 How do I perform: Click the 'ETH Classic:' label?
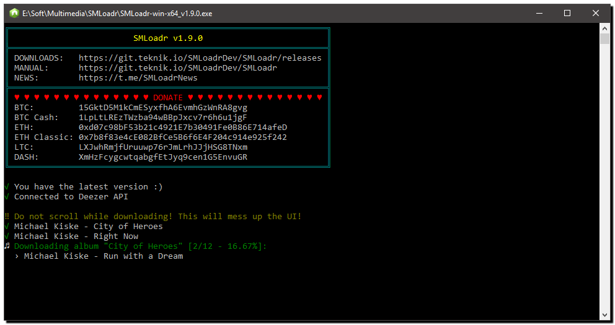point(43,137)
